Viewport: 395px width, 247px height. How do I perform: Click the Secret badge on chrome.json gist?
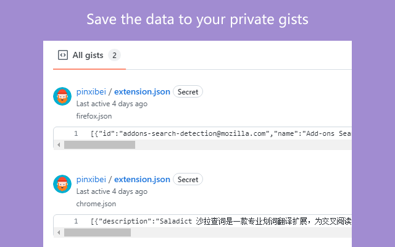(188, 180)
